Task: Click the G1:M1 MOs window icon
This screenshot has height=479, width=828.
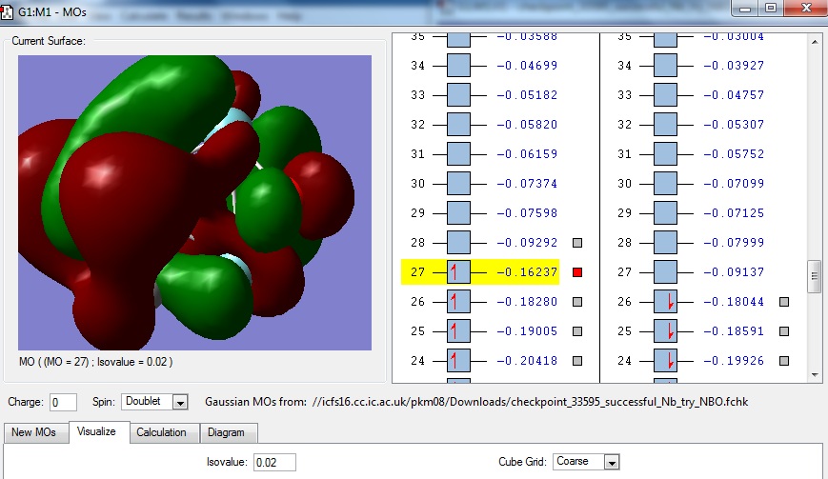Action: click(7, 11)
